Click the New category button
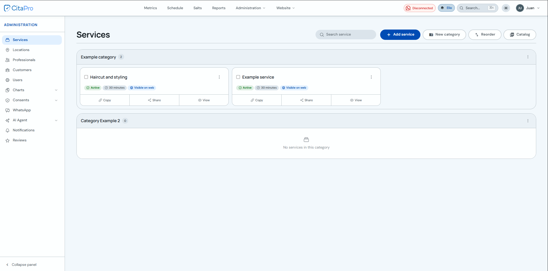The width and height of the screenshot is (548, 271). pos(444,35)
